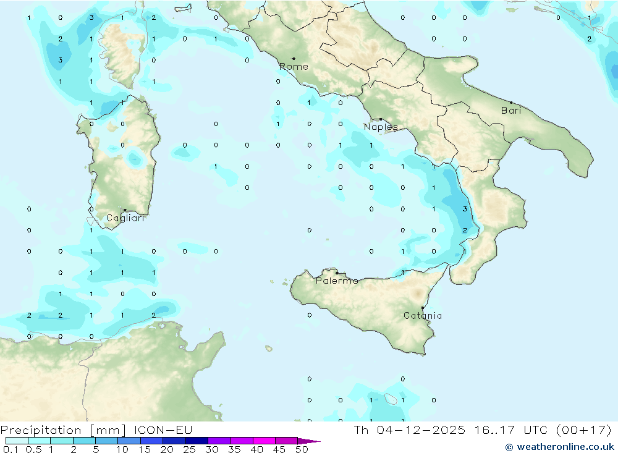The image size is (618, 453).
Task: Select the lightest 0.1–0.5 mm legend swatch
Action: click(17, 441)
